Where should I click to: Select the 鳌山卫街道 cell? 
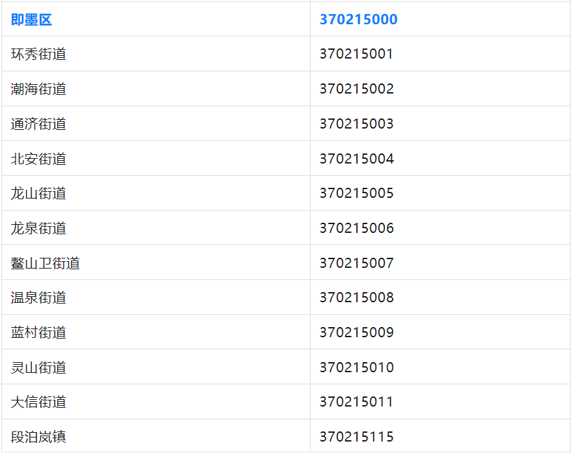pos(46,263)
